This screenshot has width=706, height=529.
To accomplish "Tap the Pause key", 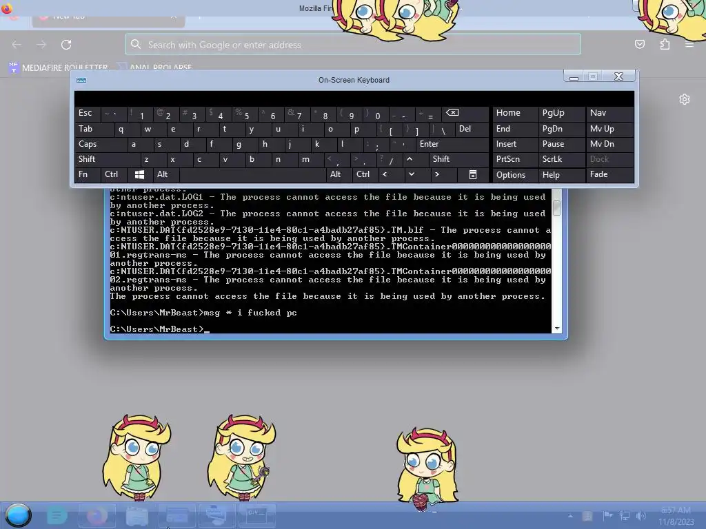I will tap(561, 144).
